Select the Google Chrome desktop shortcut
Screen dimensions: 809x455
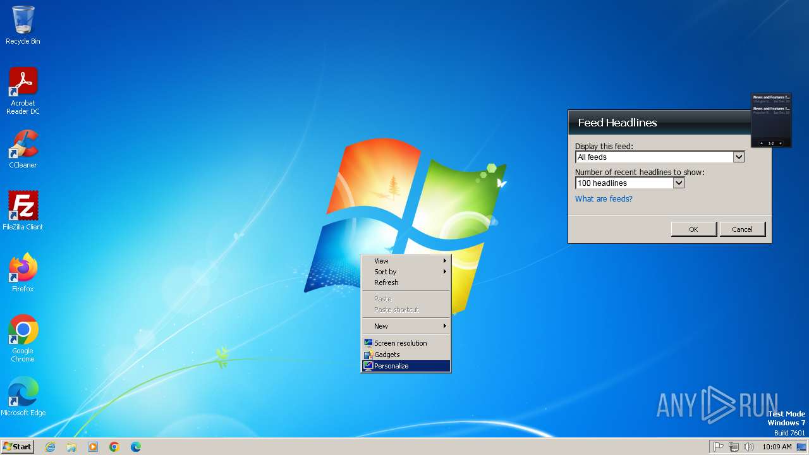pos(23,339)
